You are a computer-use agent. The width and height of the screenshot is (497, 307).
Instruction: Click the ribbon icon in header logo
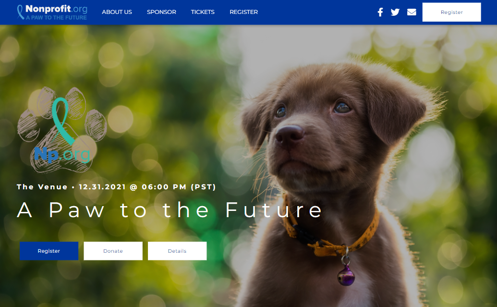pos(20,12)
